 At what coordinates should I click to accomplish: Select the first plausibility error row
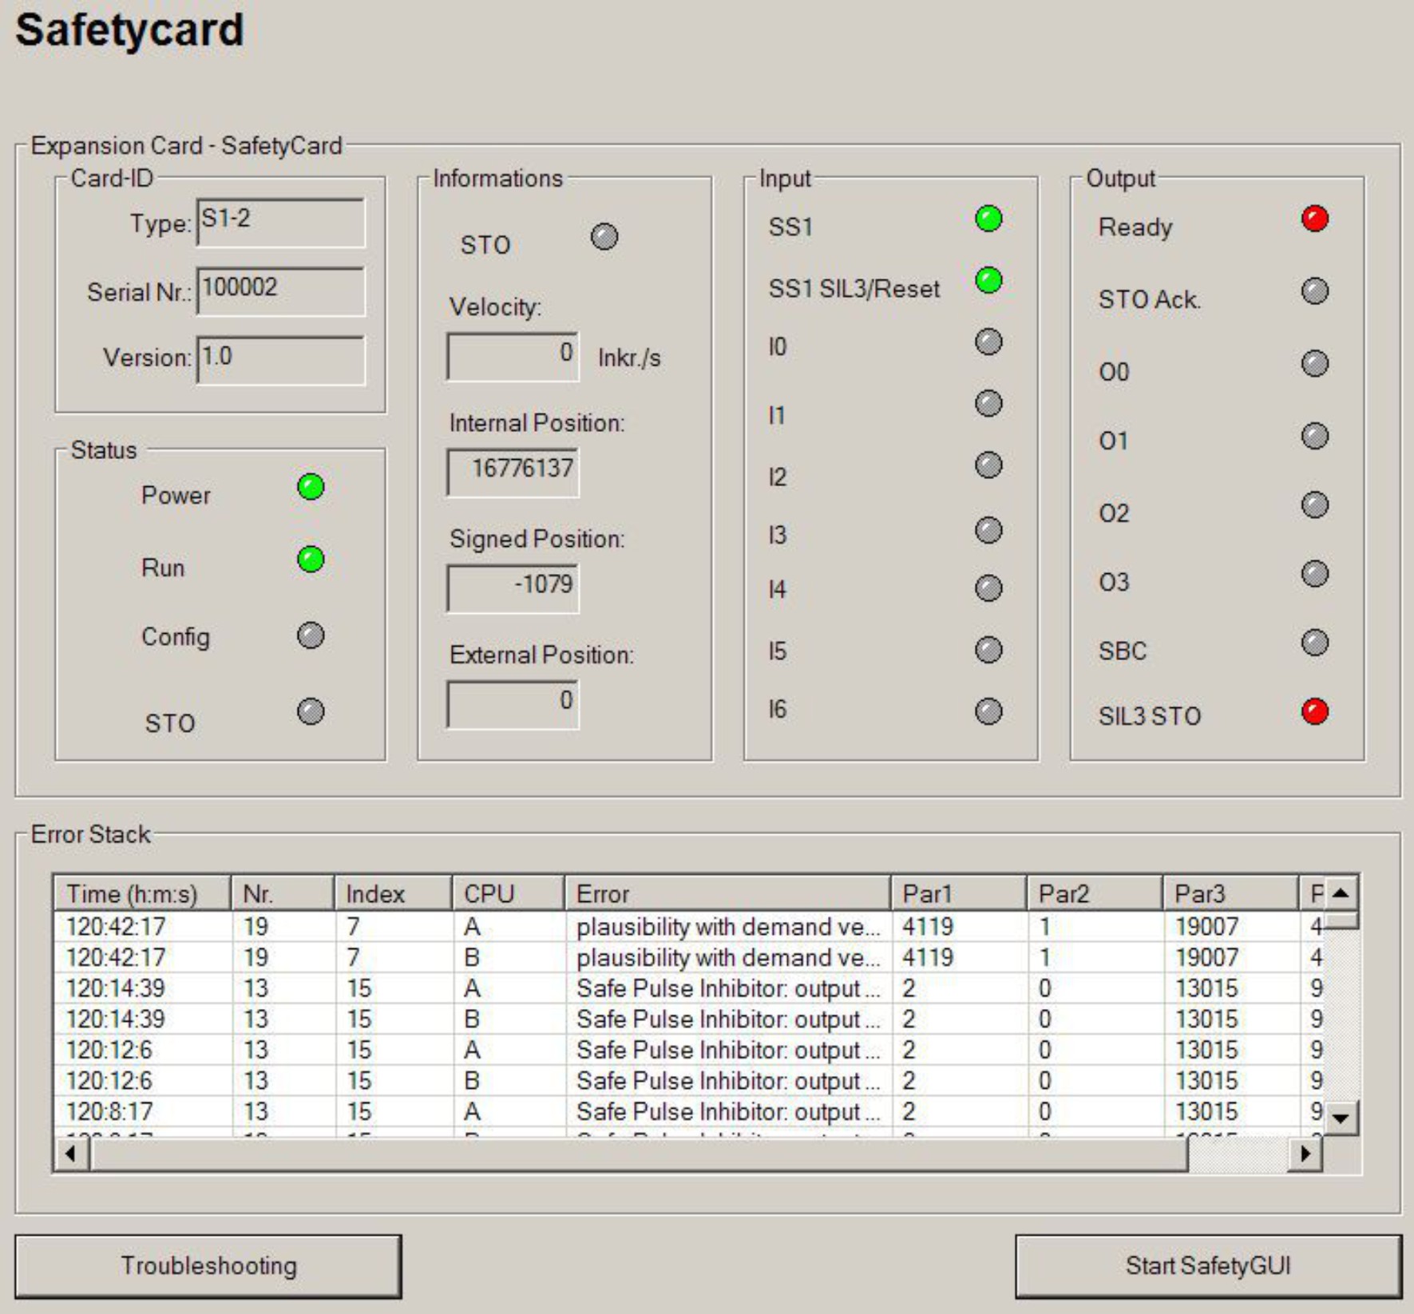727,927
